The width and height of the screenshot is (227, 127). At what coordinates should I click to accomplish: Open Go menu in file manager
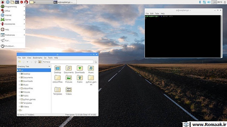(45, 58)
